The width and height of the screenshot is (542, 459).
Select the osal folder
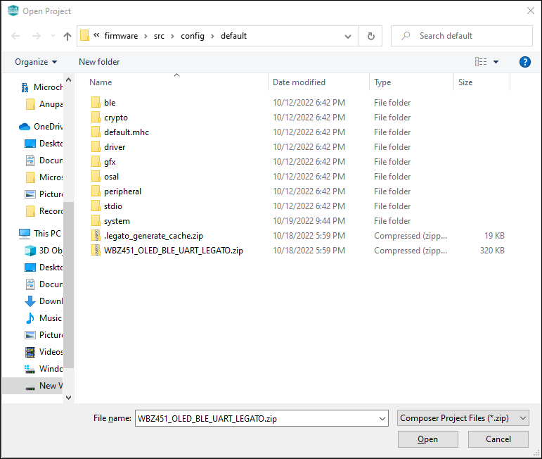[111, 177]
